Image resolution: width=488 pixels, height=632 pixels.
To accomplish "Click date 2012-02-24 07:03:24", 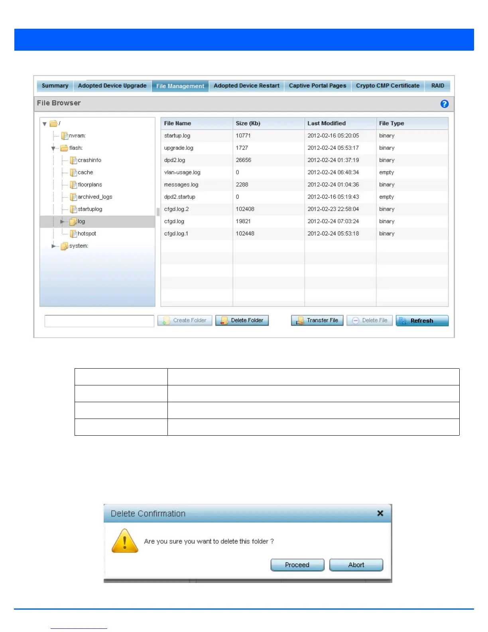I will (333, 221).
